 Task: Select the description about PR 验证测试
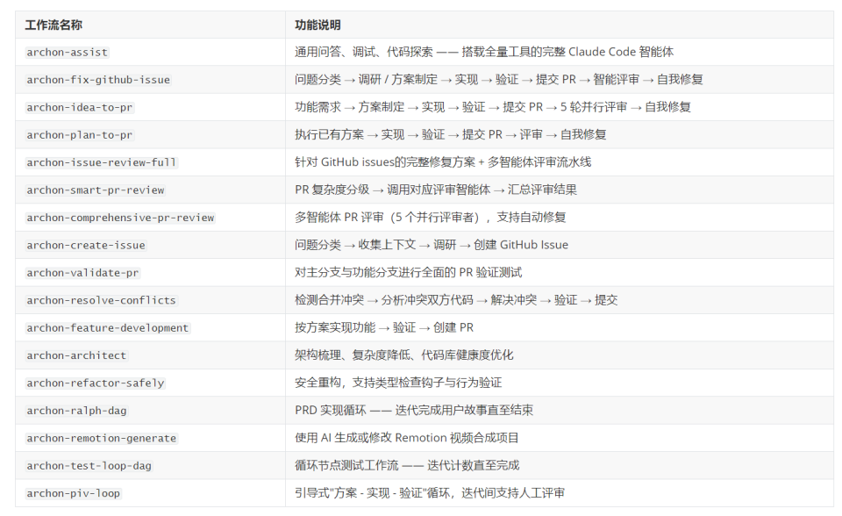(x=408, y=272)
